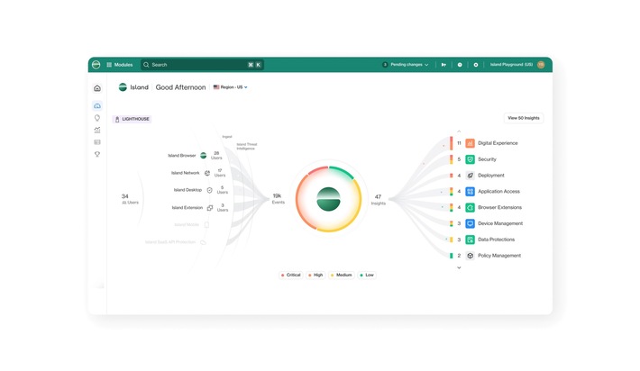Click the Island Browser 28 Users count

[216, 155]
